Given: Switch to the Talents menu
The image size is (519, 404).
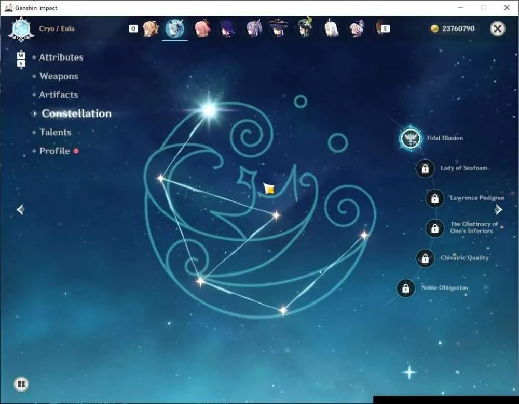Looking at the screenshot, I should [x=56, y=132].
